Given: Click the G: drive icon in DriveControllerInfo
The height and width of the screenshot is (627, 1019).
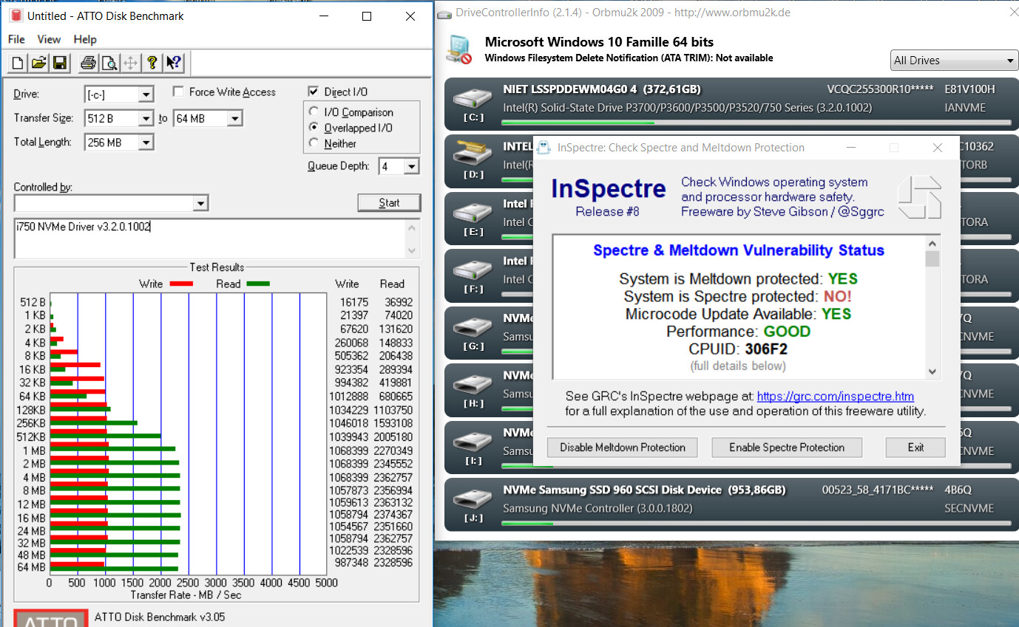Looking at the screenshot, I should (x=472, y=328).
